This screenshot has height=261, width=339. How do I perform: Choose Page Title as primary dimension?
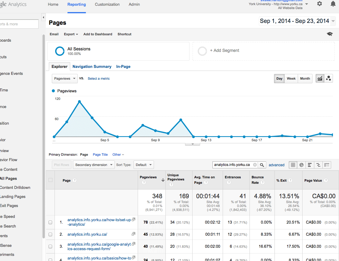(x=100, y=154)
